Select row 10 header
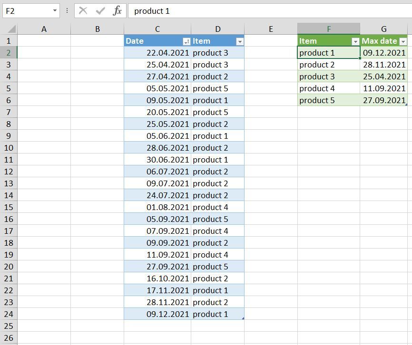 (9, 148)
